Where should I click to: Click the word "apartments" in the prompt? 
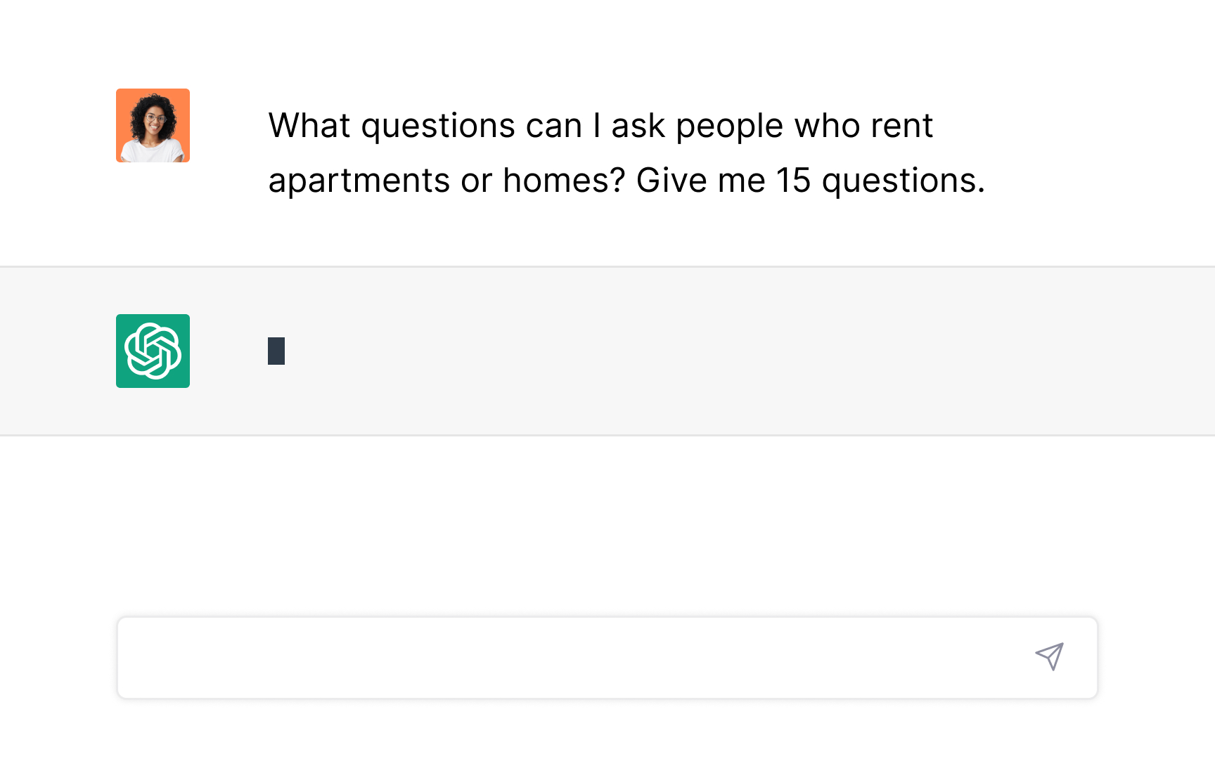click(359, 181)
